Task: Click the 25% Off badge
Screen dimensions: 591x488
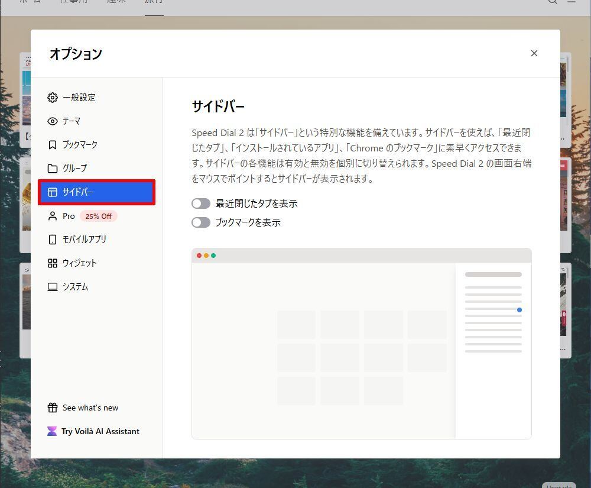Action: pyautogui.click(x=98, y=216)
